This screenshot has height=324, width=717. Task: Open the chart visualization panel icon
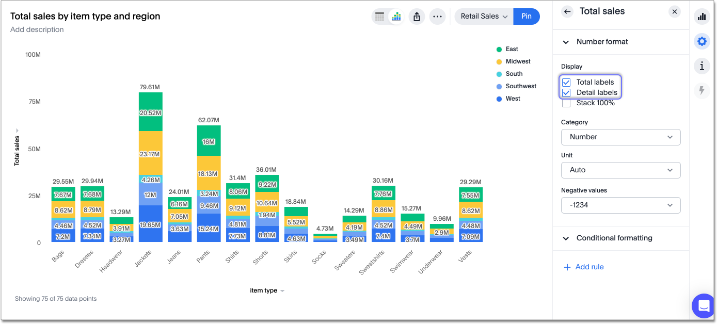(x=702, y=16)
